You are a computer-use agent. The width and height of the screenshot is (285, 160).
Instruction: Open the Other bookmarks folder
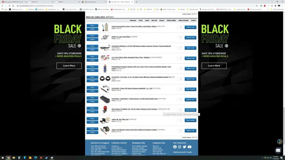point(277,9)
